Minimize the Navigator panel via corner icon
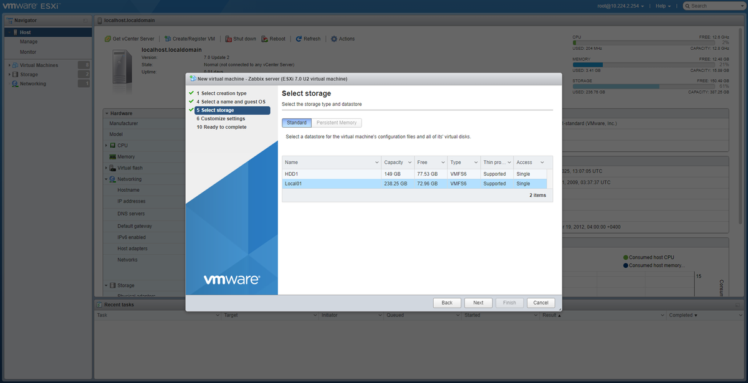748x383 pixels. point(85,21)
